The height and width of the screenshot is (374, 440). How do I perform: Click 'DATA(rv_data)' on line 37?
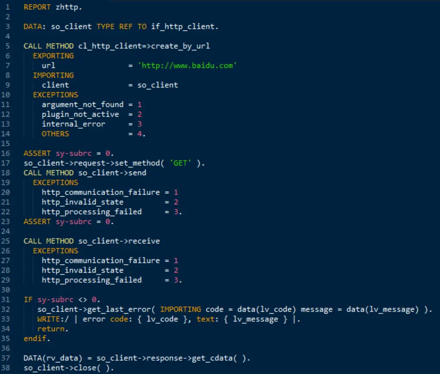pos(53,358)
